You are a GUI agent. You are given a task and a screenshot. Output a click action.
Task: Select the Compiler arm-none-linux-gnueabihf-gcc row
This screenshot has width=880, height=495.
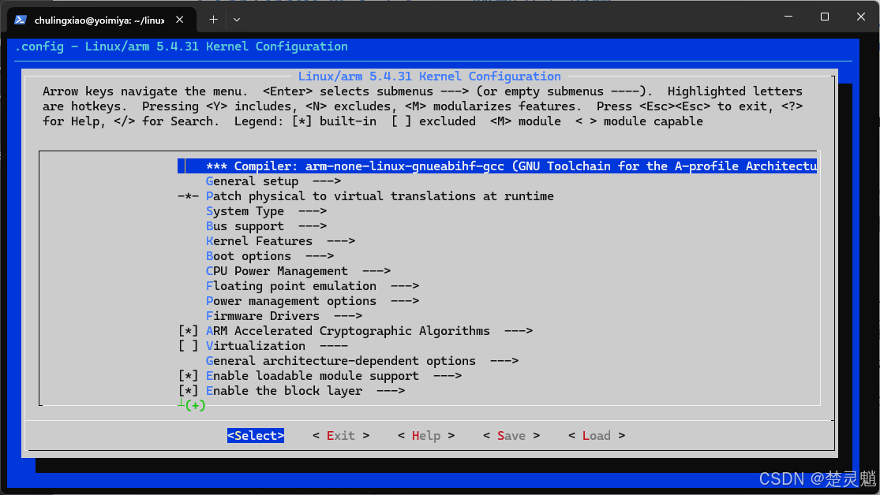coord(497,166)
